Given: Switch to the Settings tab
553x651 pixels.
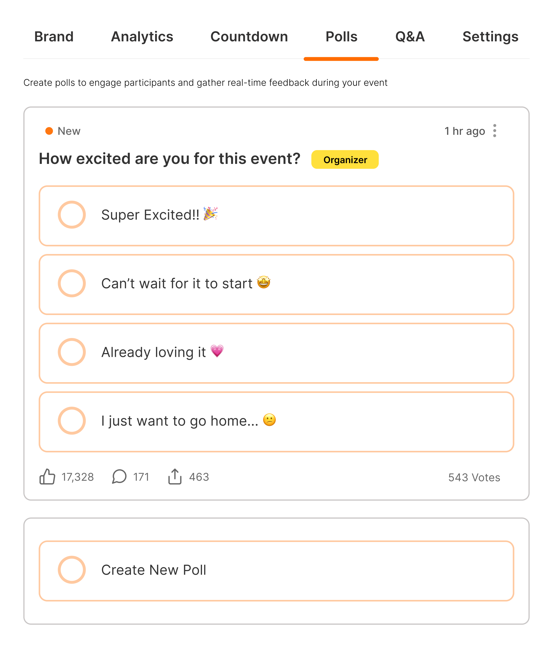Looking at the screenshot, I should pyautogui.click(x=490, y=37).
